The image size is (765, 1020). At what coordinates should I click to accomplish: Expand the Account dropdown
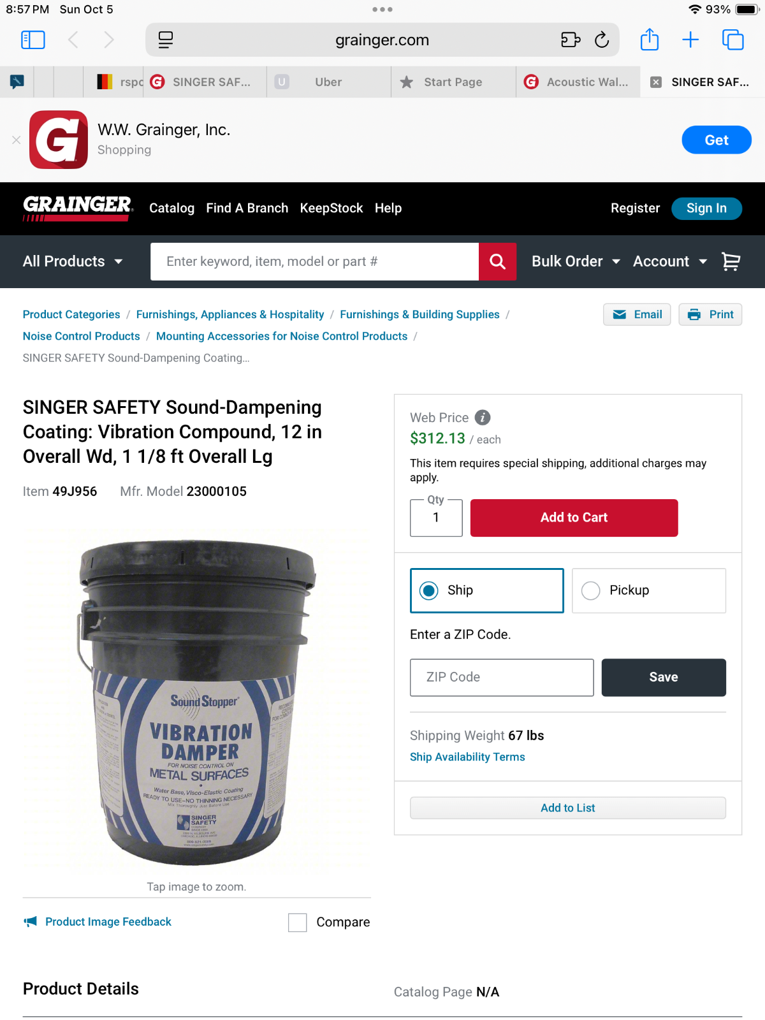(670, 261)
